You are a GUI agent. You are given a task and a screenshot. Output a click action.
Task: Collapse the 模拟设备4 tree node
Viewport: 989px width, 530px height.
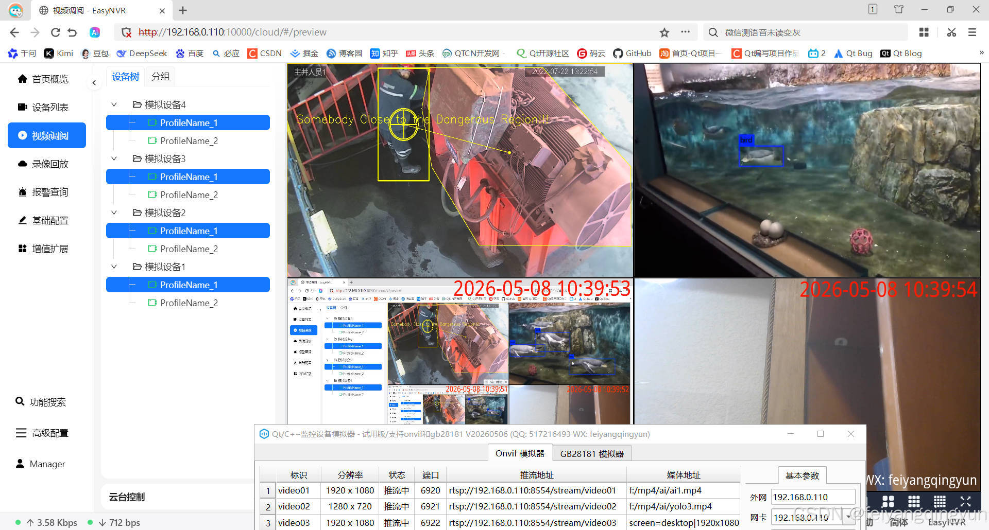click(114, 104)
